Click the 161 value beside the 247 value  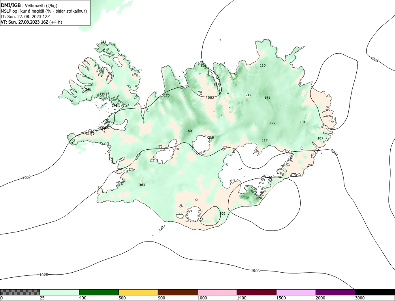click(x=267, y=98)
